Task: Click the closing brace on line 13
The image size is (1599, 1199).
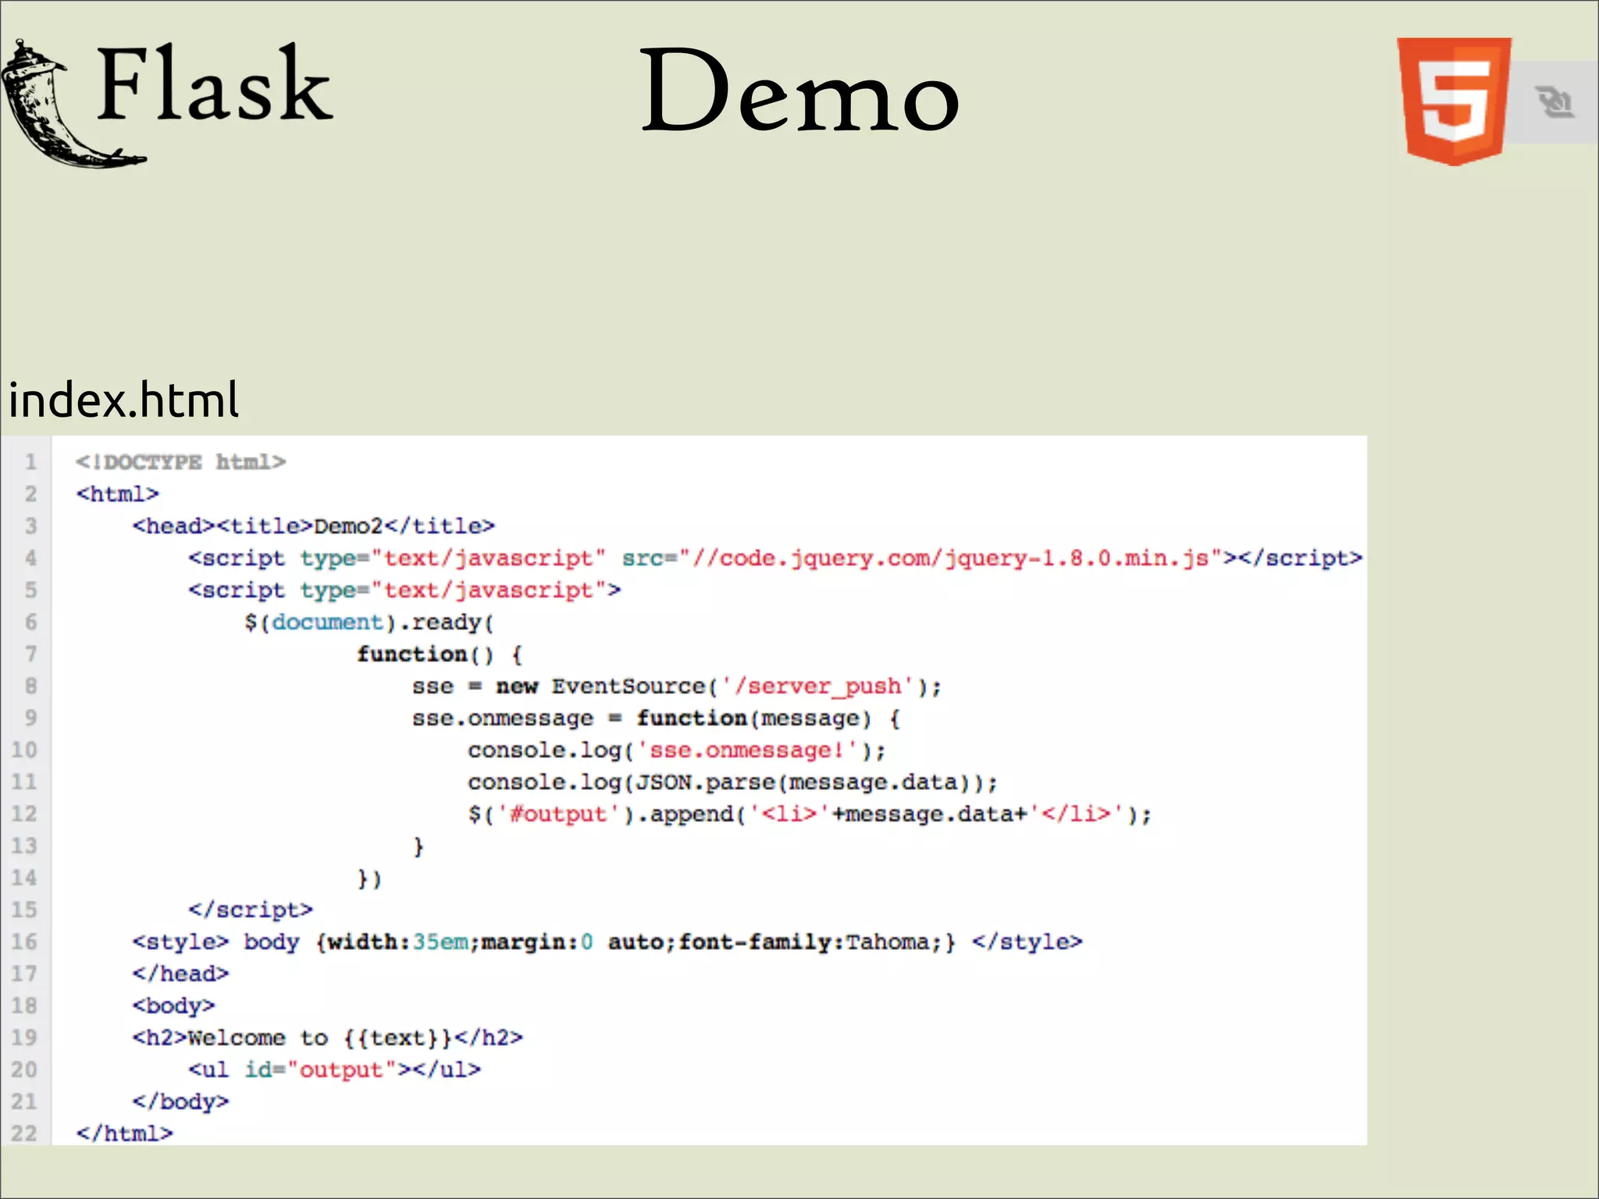Action: pos(418,846)
